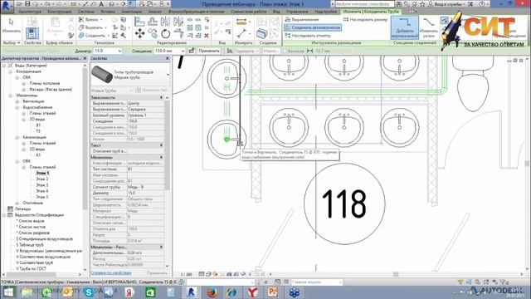Click Изменить уклон (Change slope) button

429,27
